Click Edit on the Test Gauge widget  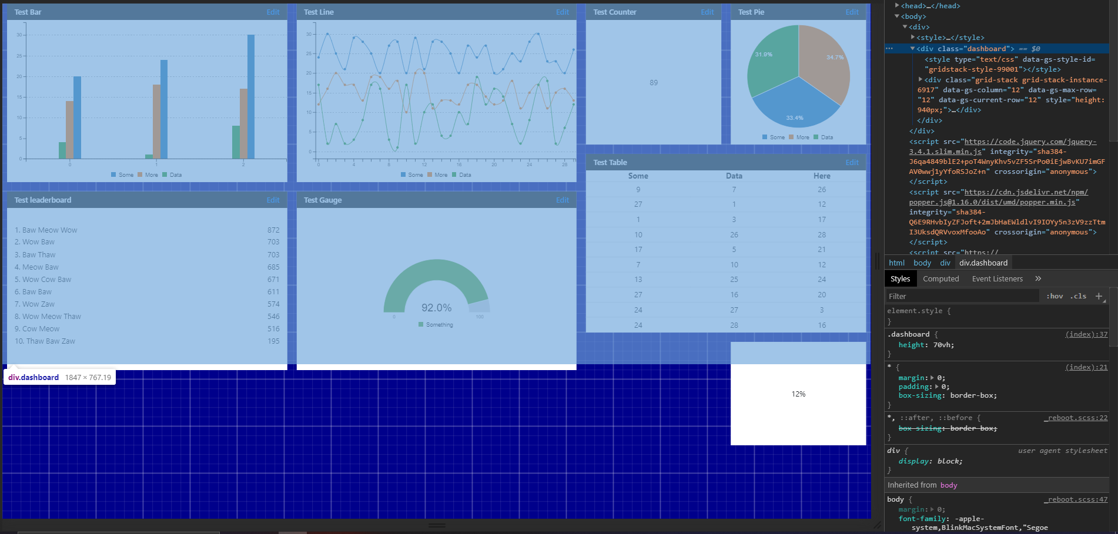click(563, 200)
